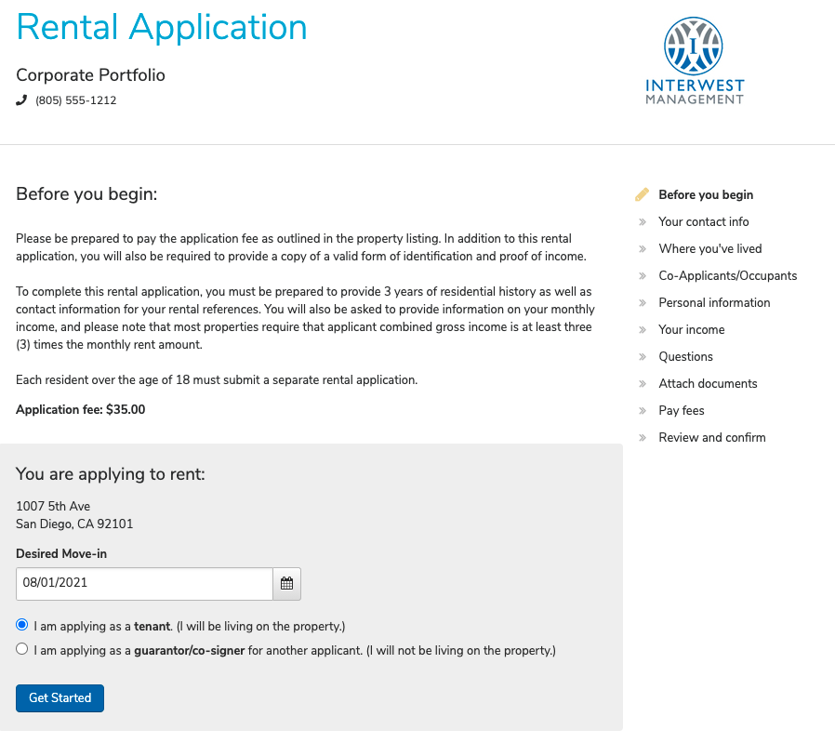Open the Co-Applicants/Occupants step
Screen dimensions: 835x743
(727, 276)
